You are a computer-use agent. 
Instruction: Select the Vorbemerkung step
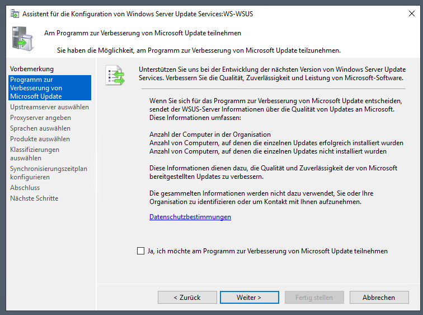(32, 69)
